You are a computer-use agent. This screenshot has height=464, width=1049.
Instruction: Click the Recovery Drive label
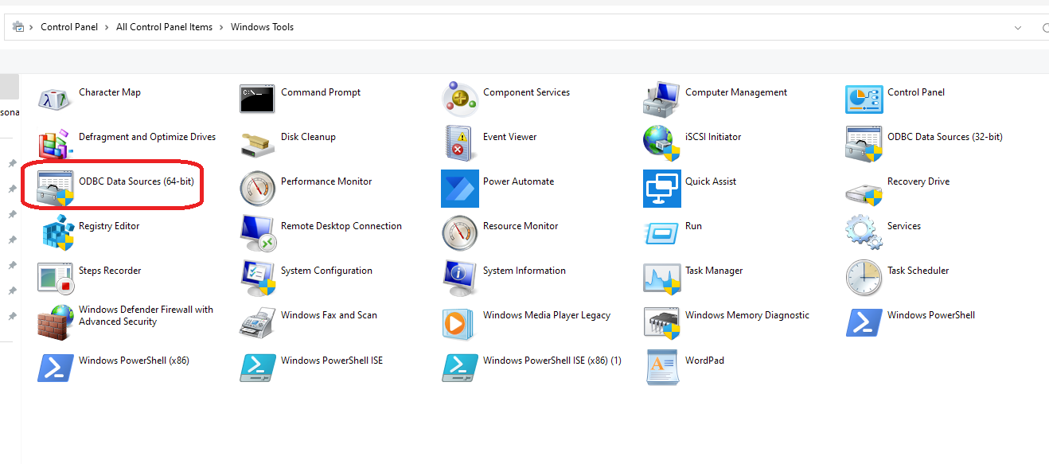918,181
